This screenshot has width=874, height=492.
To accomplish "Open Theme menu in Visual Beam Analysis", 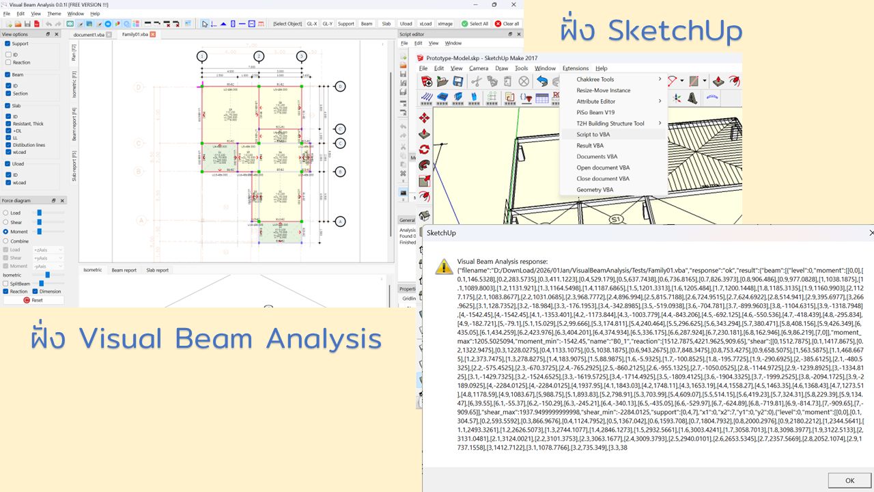I will (x=54, y=14).
